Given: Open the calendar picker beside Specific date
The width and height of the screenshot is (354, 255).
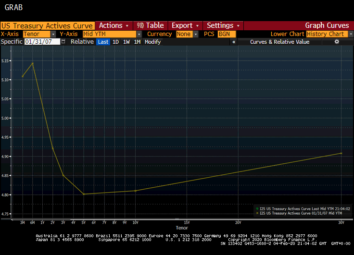Looking at the screenshot, I should [63, 41].
